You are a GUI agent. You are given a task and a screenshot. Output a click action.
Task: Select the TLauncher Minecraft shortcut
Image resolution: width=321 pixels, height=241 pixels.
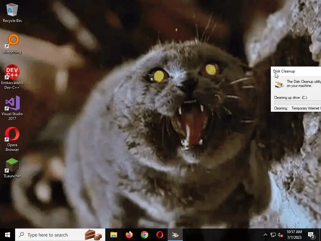(12, 168)
